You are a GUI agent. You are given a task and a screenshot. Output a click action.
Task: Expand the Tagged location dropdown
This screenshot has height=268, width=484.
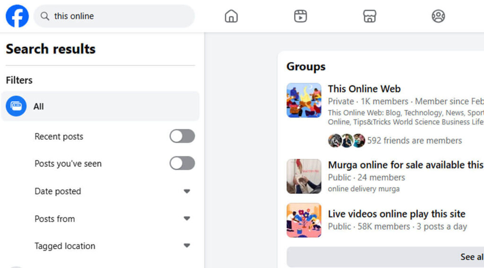187,246
